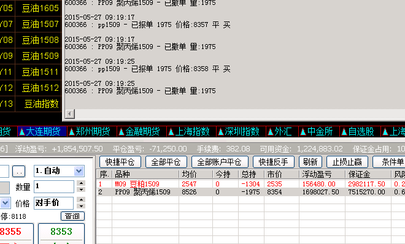
Task: Click the 今持 column header
Action: coord(225,174)
